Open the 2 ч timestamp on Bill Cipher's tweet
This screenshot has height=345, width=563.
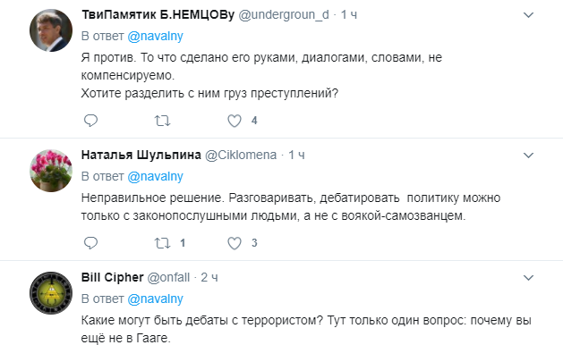point(209,278)
